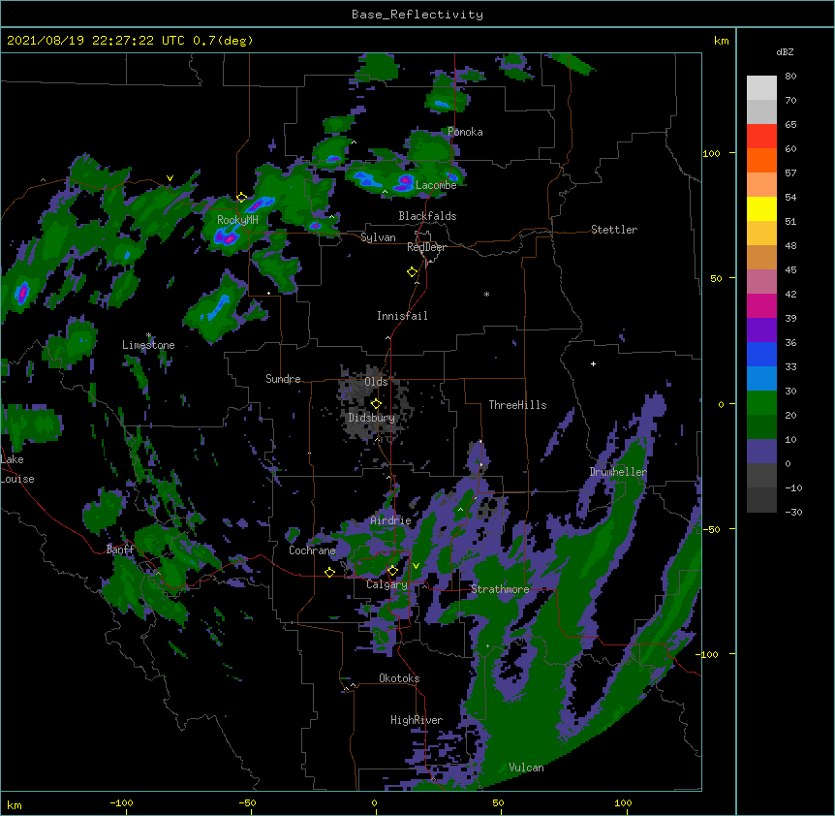835x816 pixels.
Task: Click the Didsbury town label
Action: coord(371,418)
